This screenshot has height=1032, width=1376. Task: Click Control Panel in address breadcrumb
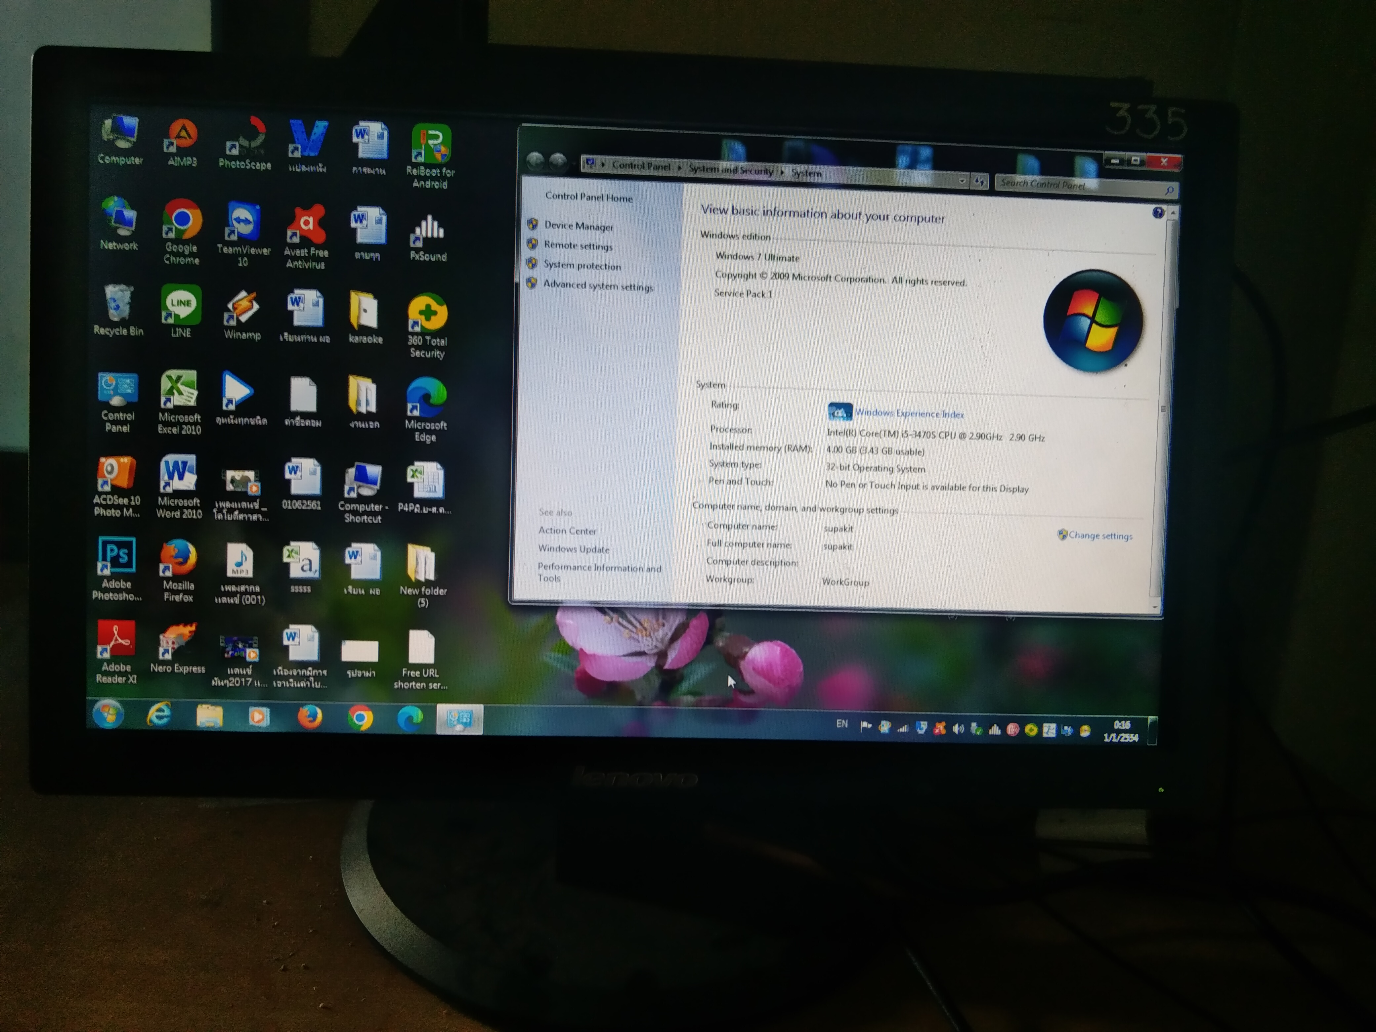click(641, 166)
